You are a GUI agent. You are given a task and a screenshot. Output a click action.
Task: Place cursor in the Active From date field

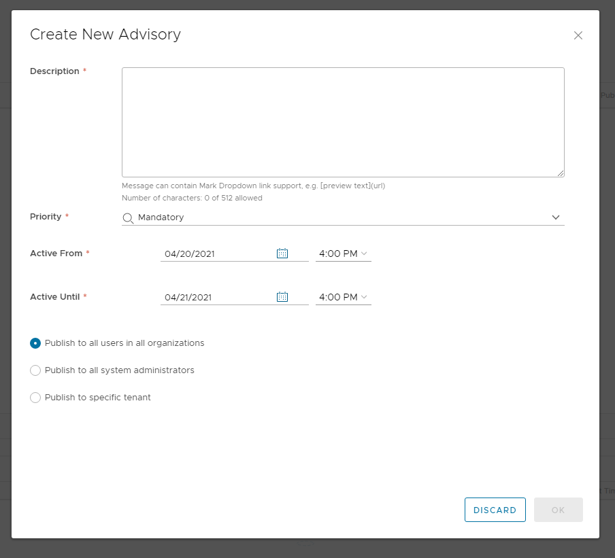point(204,253)
